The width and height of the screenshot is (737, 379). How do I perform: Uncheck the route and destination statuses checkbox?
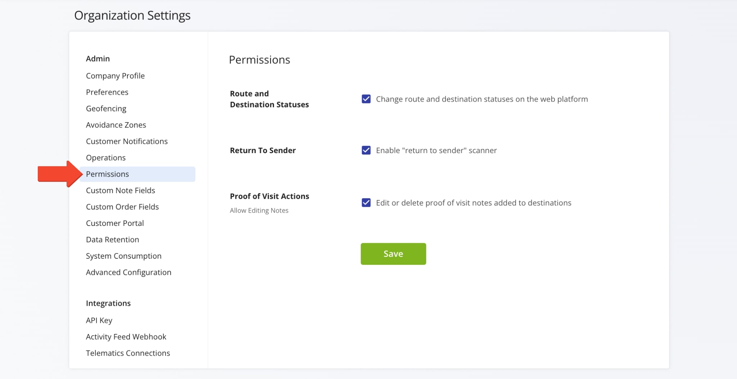(366, 99)
